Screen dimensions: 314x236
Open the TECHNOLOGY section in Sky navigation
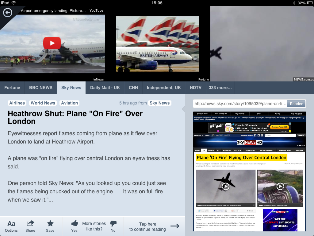(x=250, y=150)
